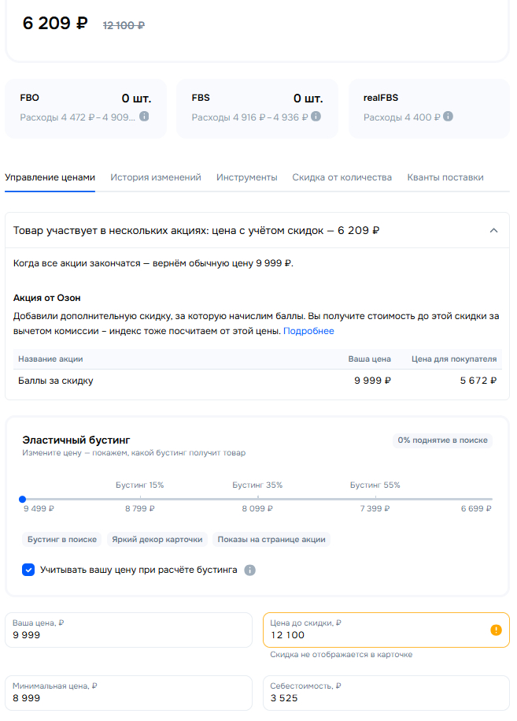Image resolution: width=517 pixels, height=721 pixels.
Task: Open FBS expenses info icon
Action: (316, 117)
